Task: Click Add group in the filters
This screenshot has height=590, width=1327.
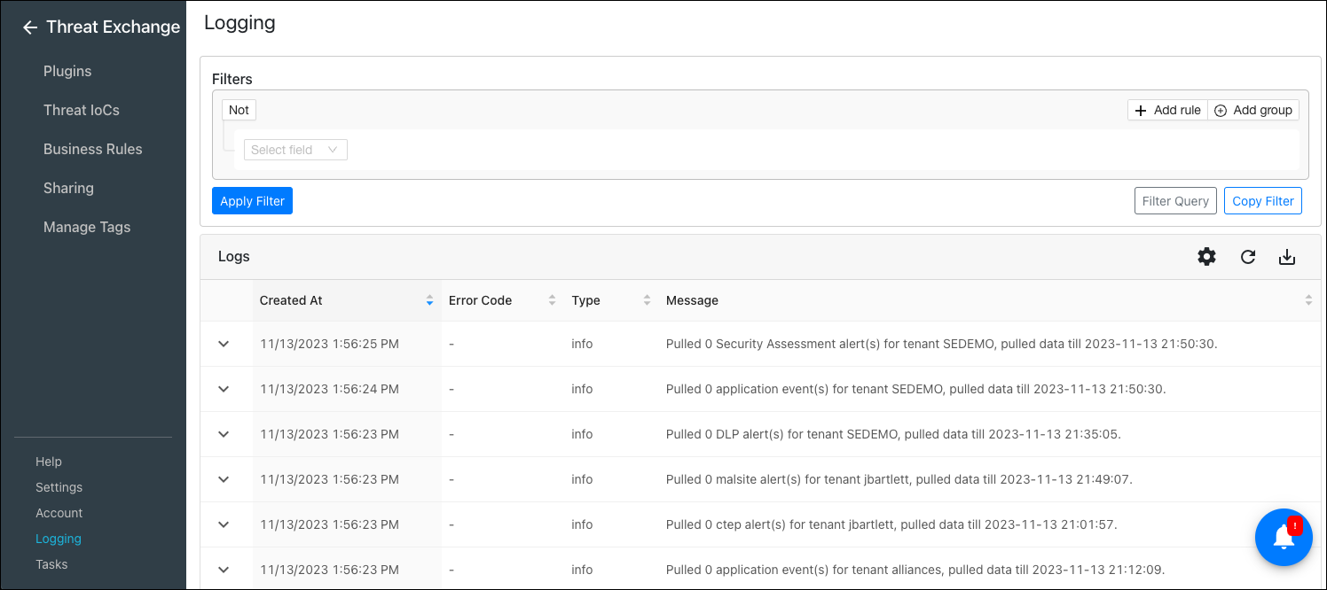Action: coord(1253,110)
